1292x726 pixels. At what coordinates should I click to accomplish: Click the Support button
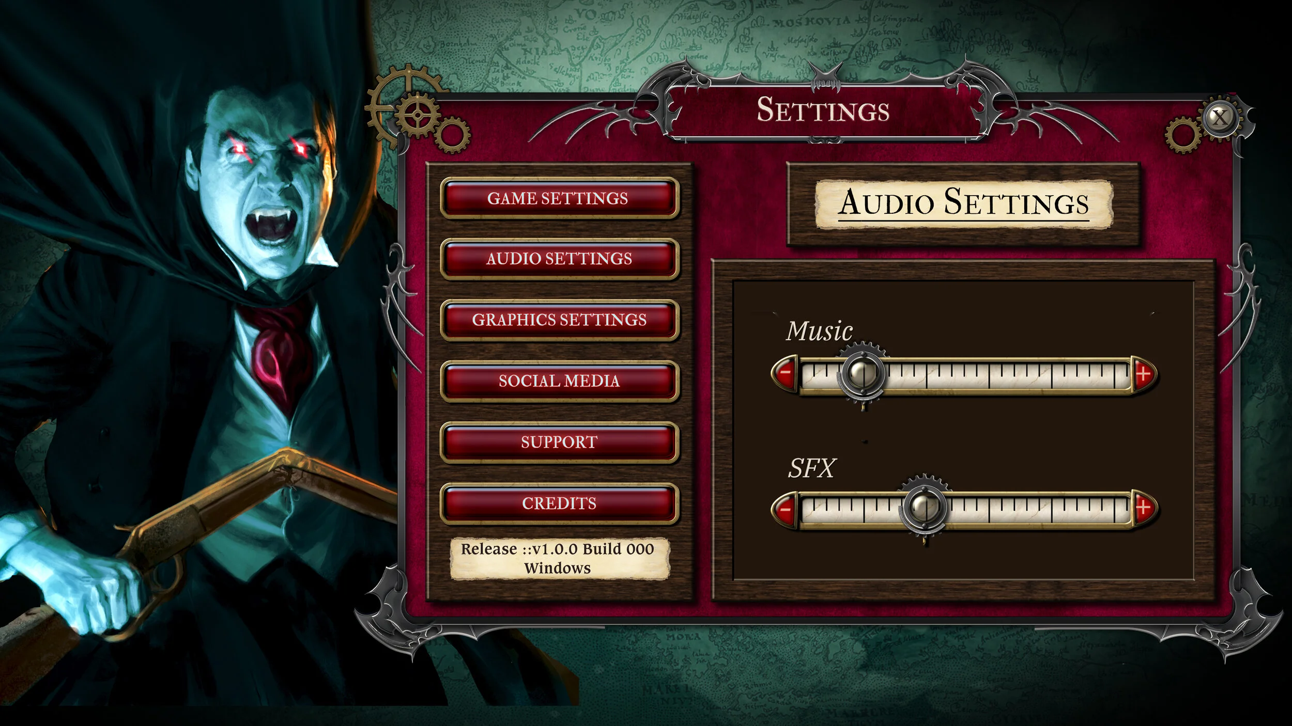(x=559, y=442)
